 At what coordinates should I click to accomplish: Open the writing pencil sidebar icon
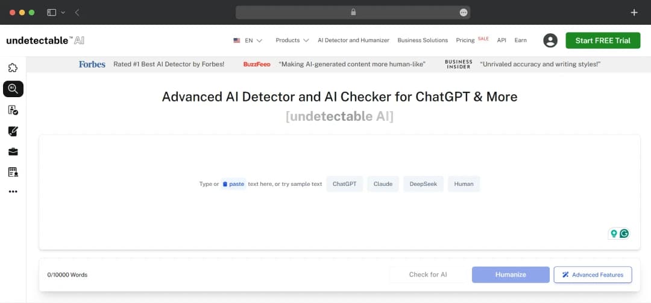point(13,132)
